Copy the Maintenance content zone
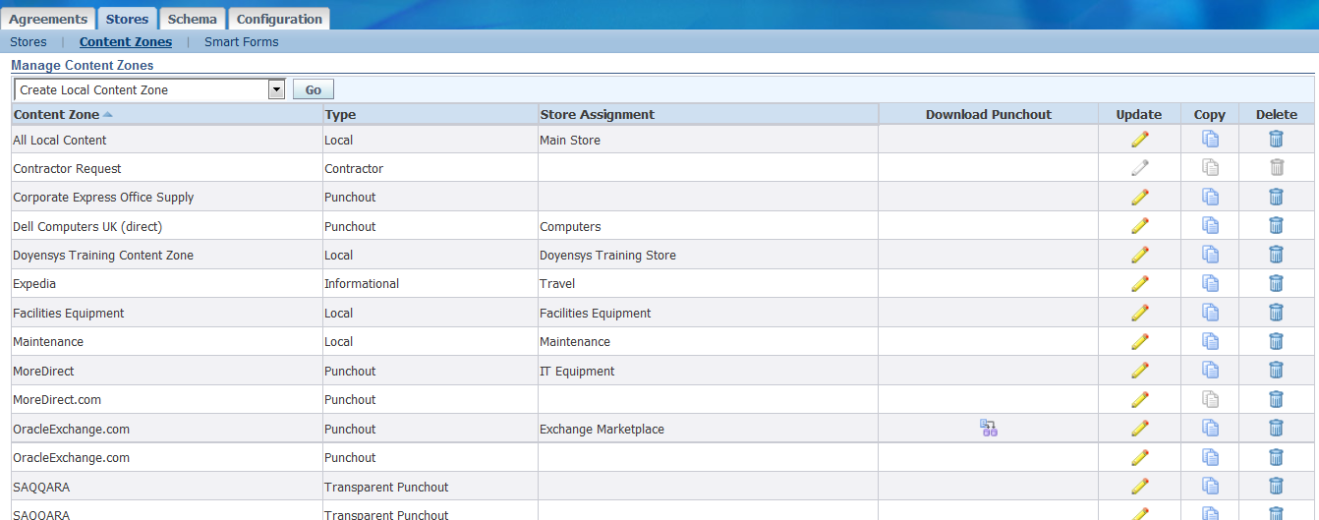 pos(1210,341)
